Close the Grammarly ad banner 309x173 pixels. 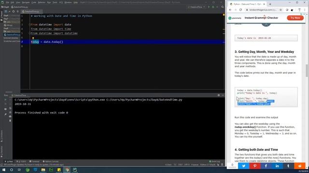tap(304, 14)
